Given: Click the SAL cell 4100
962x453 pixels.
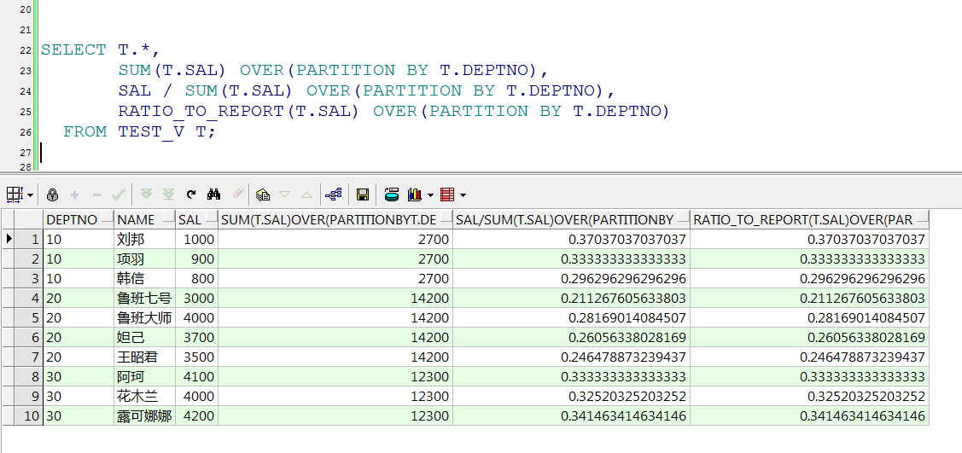Looking at the screenshot, I should 197,376.
